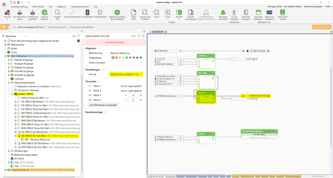Open the Heizpumpe page tab
333x178 pixels.
[x=191, y=176]
